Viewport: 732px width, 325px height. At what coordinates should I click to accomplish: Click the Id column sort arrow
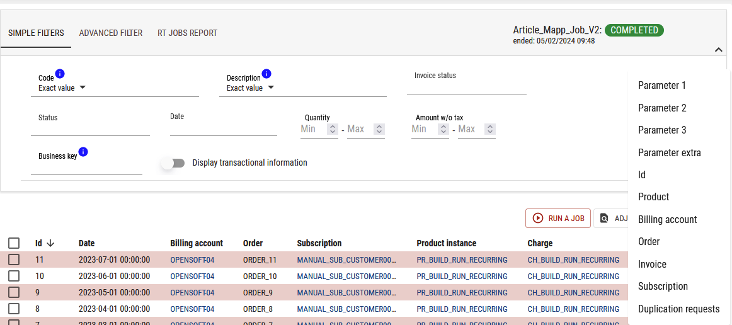51,243
